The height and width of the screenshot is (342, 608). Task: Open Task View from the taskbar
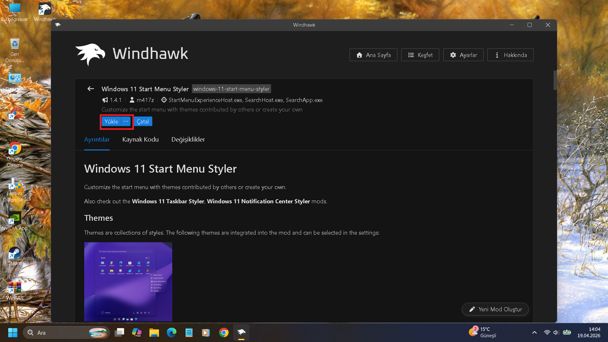(119, 333)
